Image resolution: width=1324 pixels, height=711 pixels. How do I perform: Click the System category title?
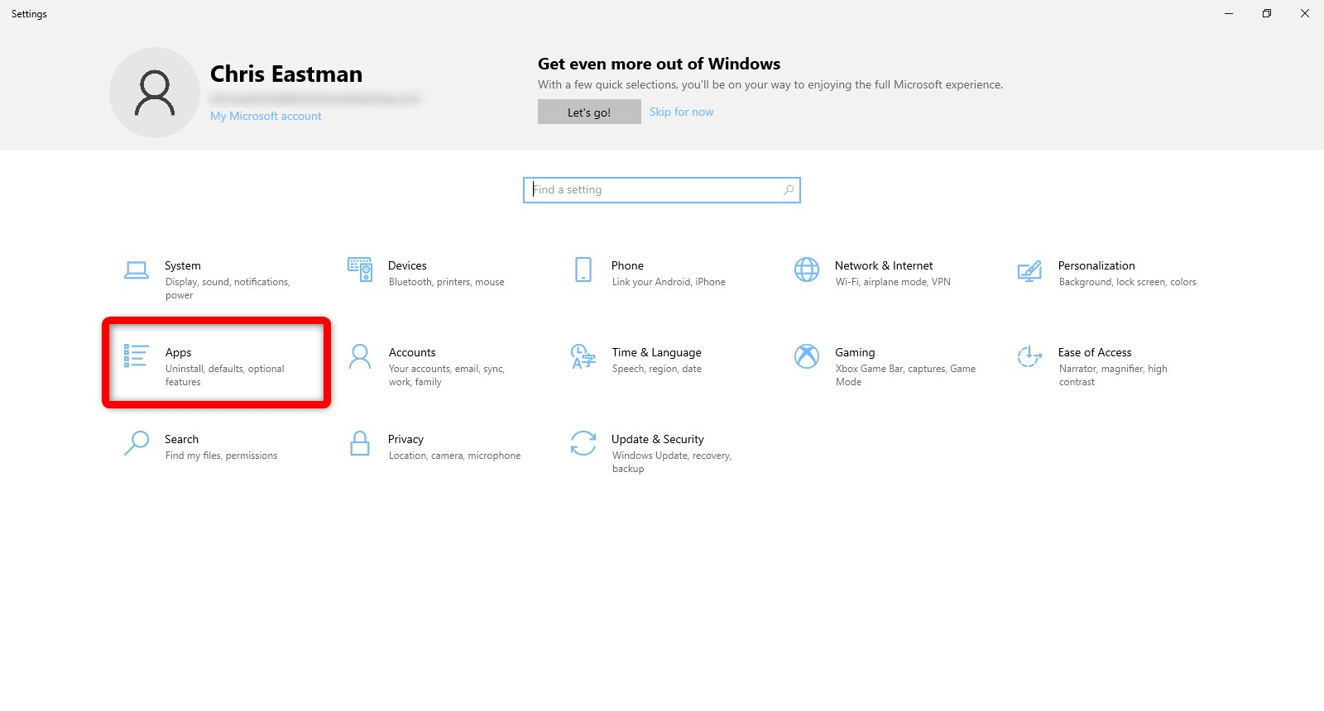[x=183, y=265]
